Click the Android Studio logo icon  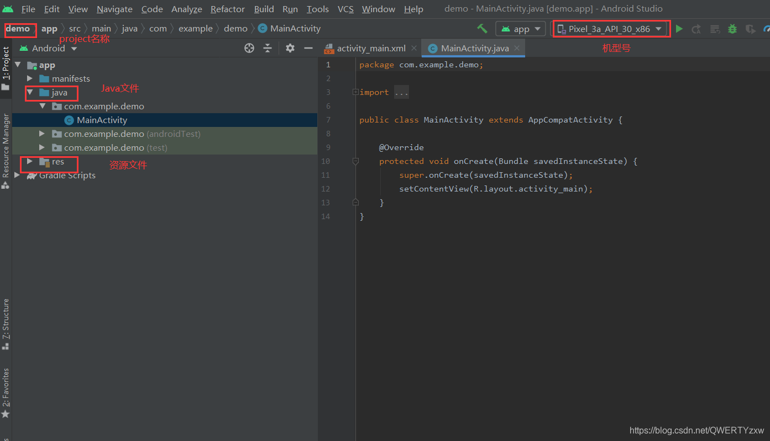[8, 9]
